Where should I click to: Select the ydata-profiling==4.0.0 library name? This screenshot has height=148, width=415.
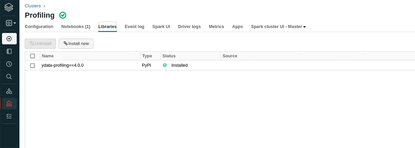(x=63, y=65)
